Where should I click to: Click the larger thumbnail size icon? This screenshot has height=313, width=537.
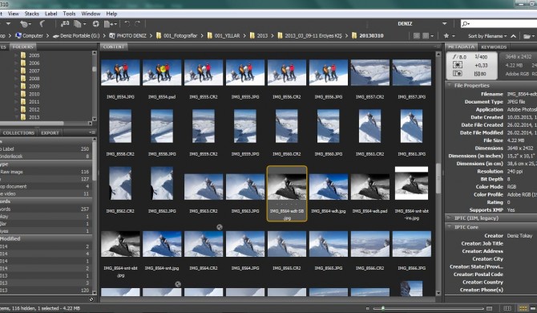click(x=490, y=308)
